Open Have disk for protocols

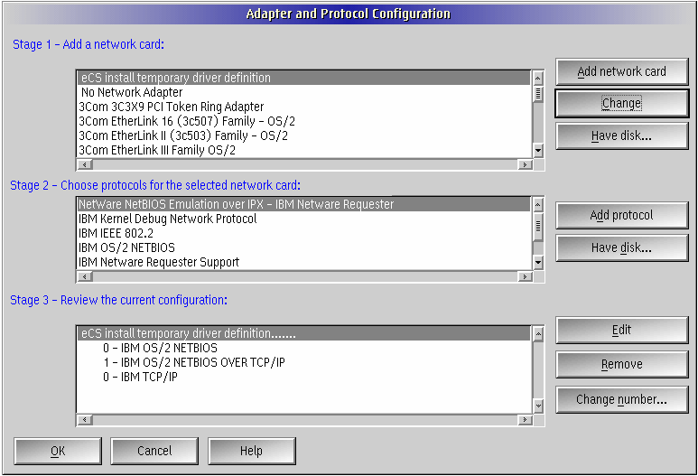[x=622, y=247]
